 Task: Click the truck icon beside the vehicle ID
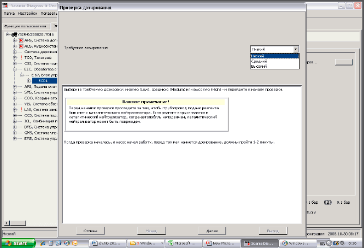pos(14,34)
